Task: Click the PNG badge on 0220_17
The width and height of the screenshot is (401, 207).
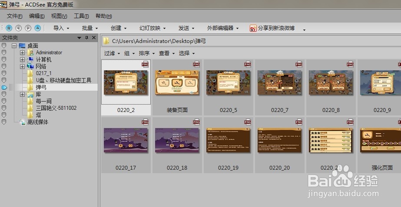Action: click(x=145, y=122)
